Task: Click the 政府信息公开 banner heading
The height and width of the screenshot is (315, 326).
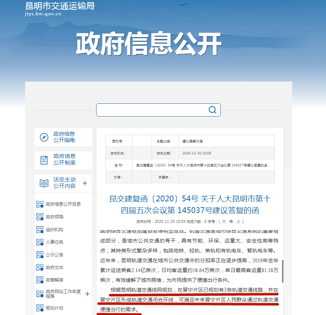Action: 149,44
